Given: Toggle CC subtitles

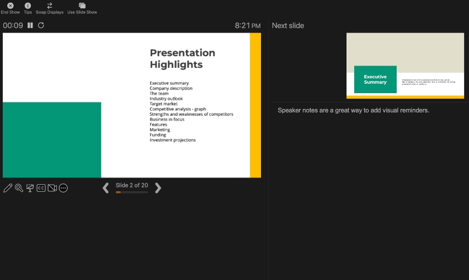Looking at the screenshot, I should click(41, 188).
